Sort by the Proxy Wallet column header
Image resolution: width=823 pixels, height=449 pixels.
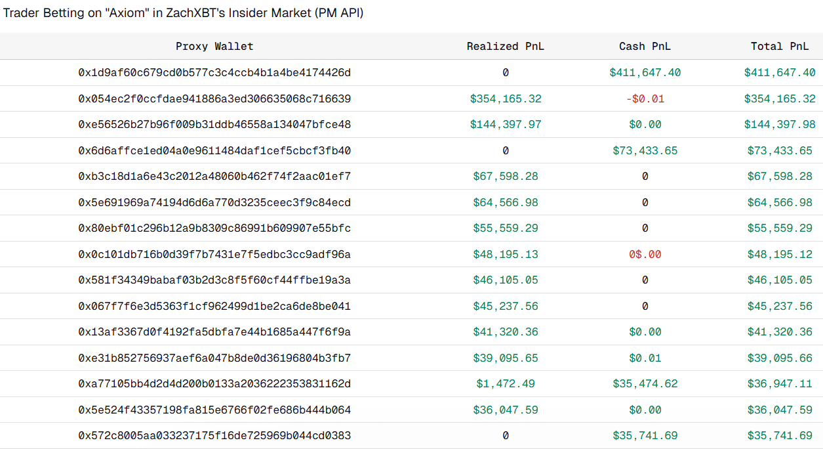214,46
